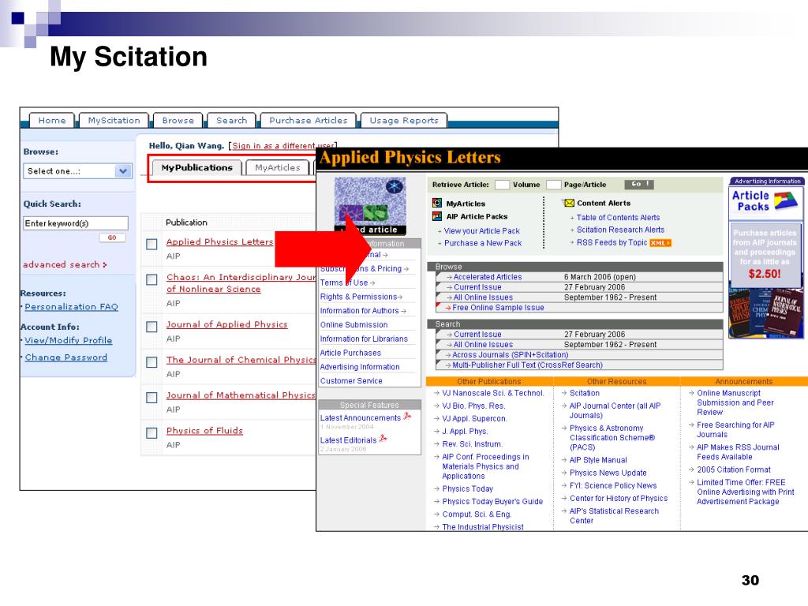The width and height of the screenshot is (808, 606).
Task: Click the Change Password link
Action: tap(66, 357)
